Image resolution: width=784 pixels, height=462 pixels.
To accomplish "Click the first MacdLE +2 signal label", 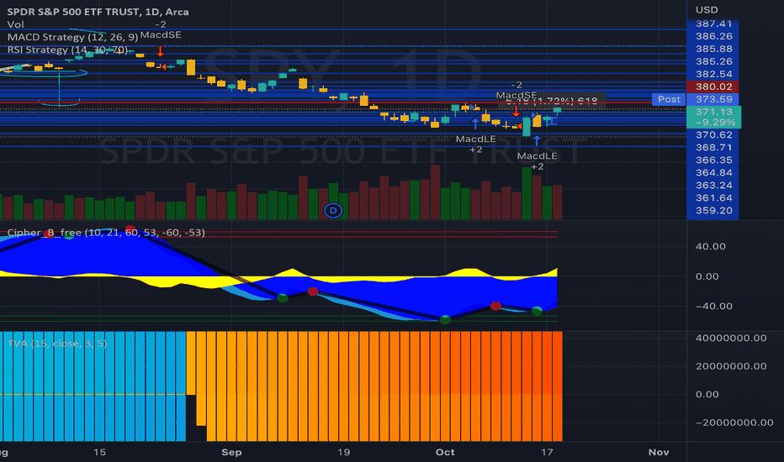I will tap(475, 144).
